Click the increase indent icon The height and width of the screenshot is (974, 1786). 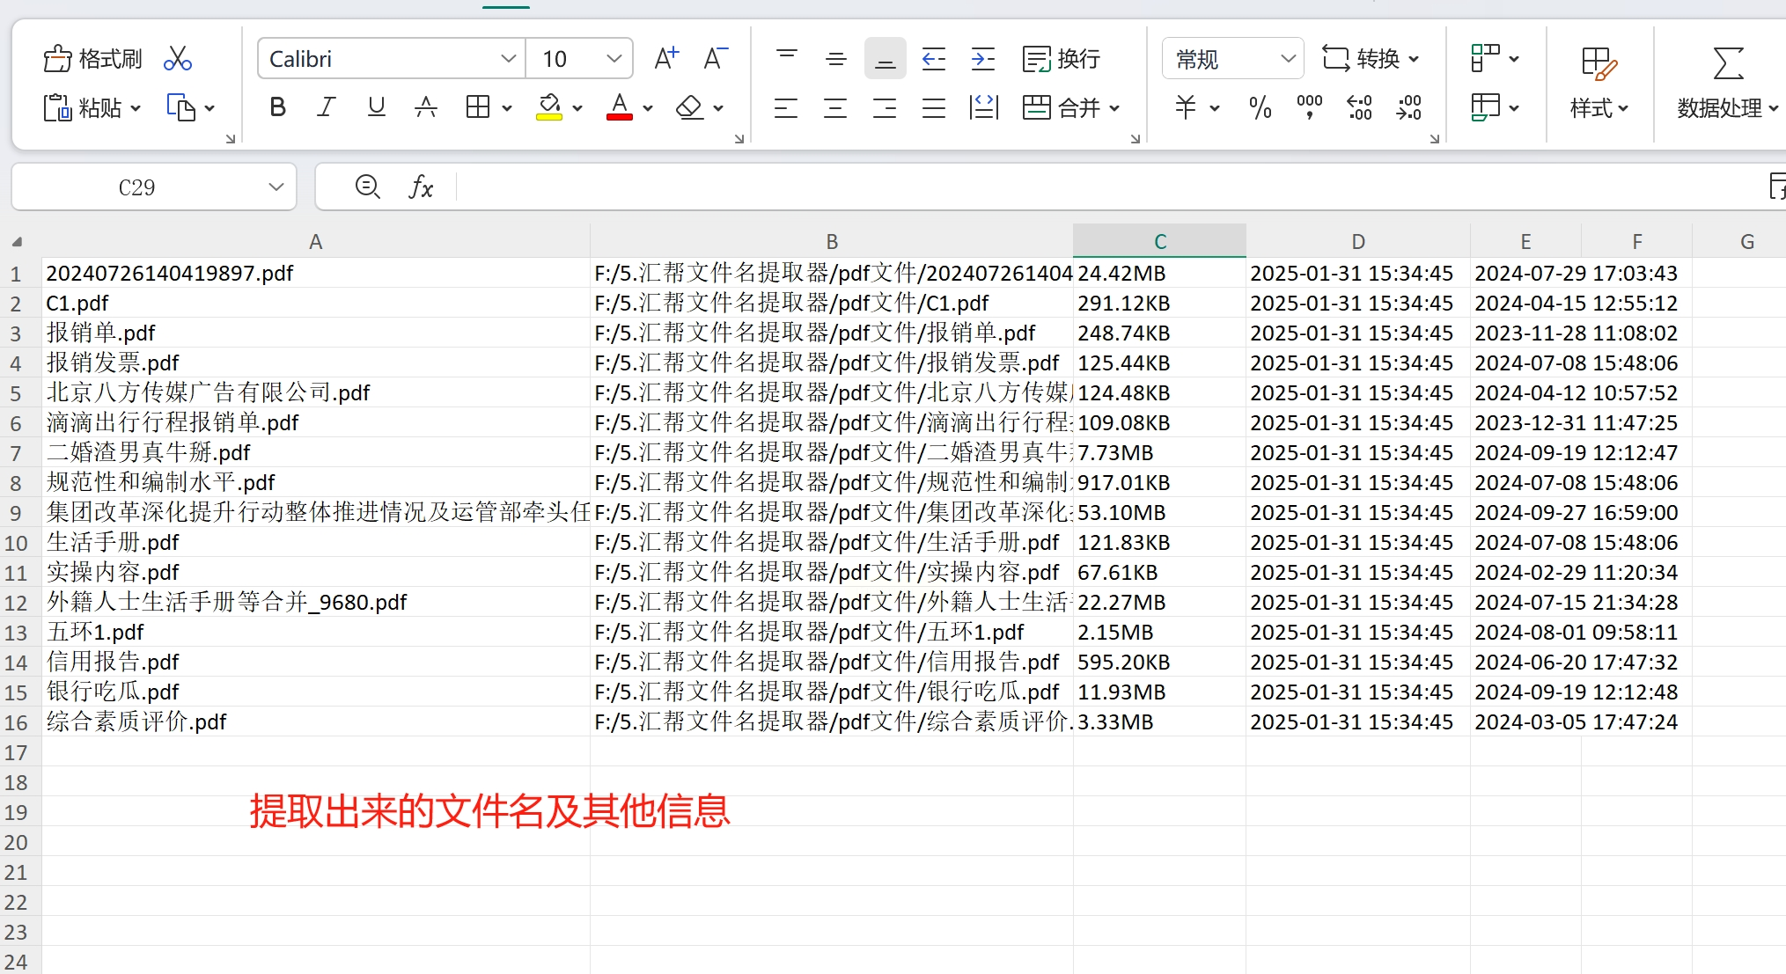pos(982,59)
